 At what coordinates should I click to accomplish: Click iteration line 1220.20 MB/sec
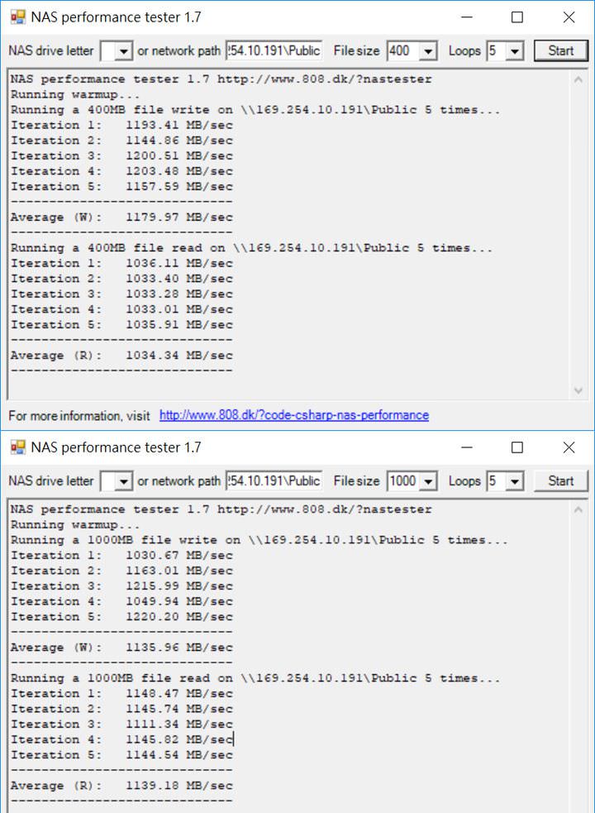(121, 617)
